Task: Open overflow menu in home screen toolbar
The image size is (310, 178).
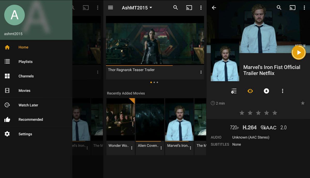Action: click(x=201, y=8)
